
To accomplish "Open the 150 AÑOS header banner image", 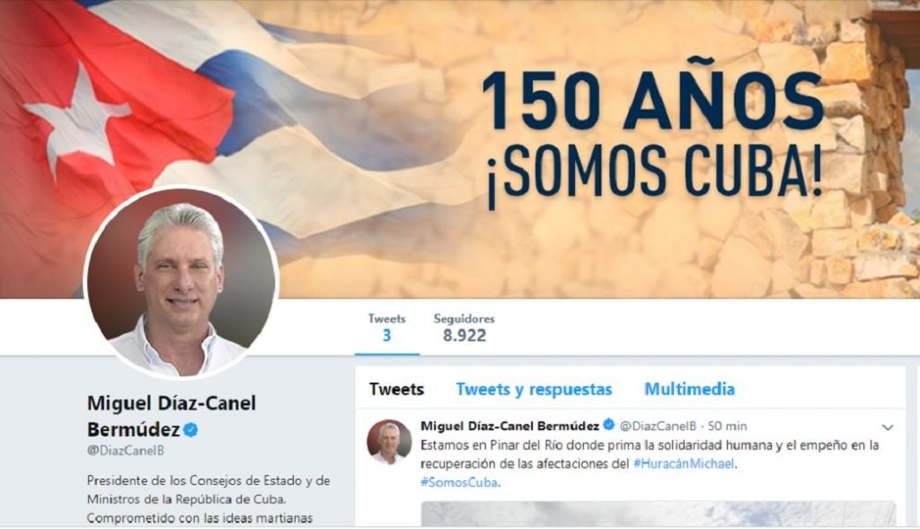I will coord(460,149).
